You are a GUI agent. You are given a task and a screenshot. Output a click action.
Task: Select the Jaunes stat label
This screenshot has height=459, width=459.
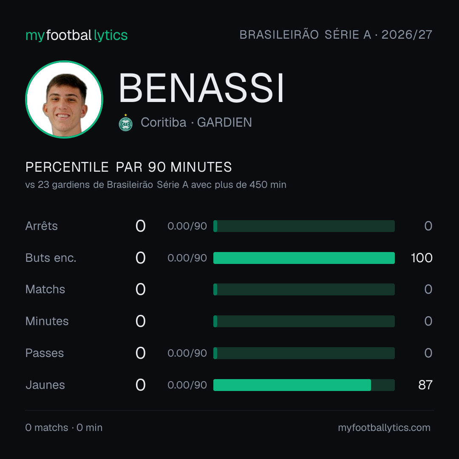point(45,385)
